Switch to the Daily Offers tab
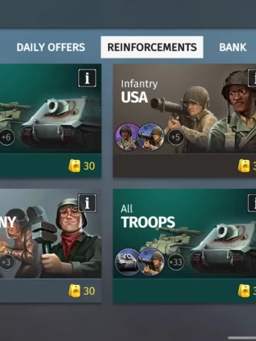 coord(50,47)
